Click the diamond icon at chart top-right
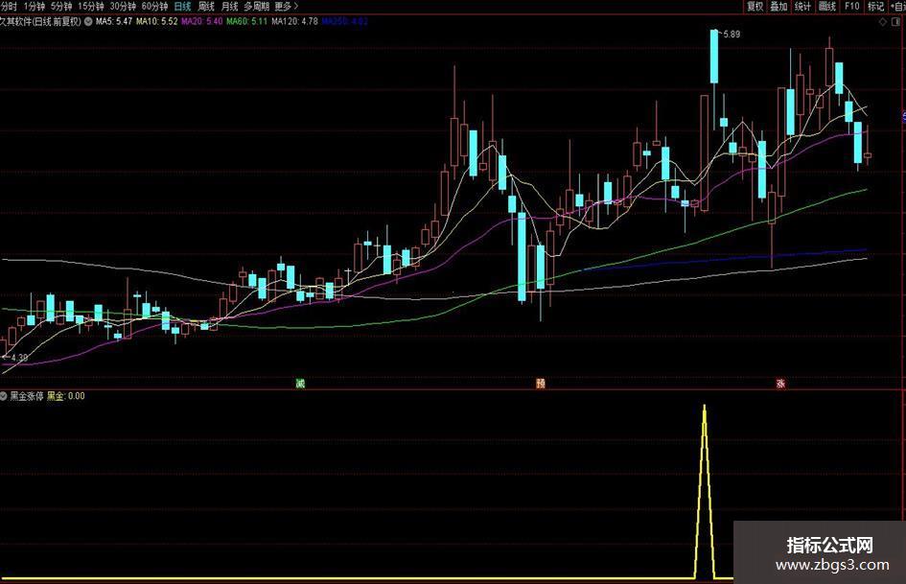The width and height of the screenshot is (906, 584). coord(882,22)
